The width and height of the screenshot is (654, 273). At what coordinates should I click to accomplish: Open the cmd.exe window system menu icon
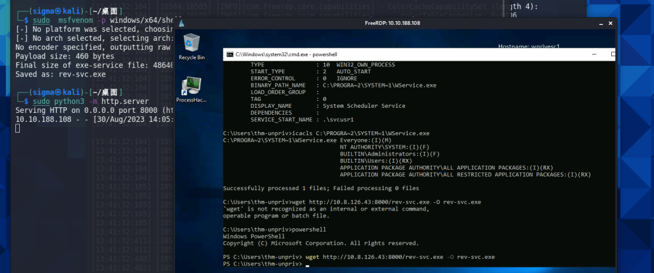point(229,54)
